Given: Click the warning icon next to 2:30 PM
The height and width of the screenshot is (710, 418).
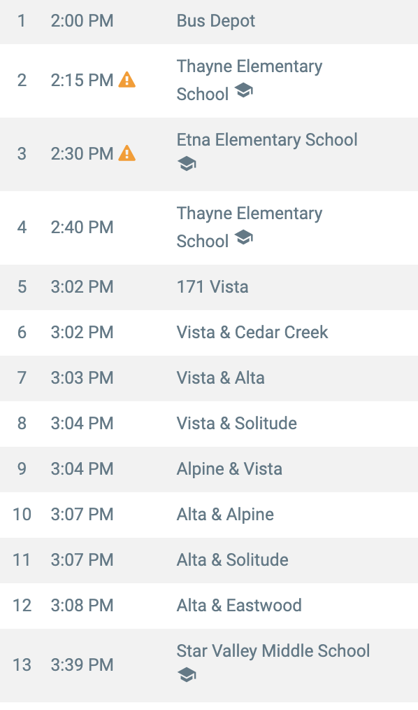Looking at the screenshot, I should (127, 153).
